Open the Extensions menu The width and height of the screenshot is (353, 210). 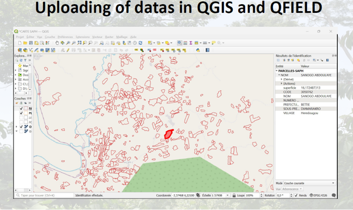pos(83,37)
